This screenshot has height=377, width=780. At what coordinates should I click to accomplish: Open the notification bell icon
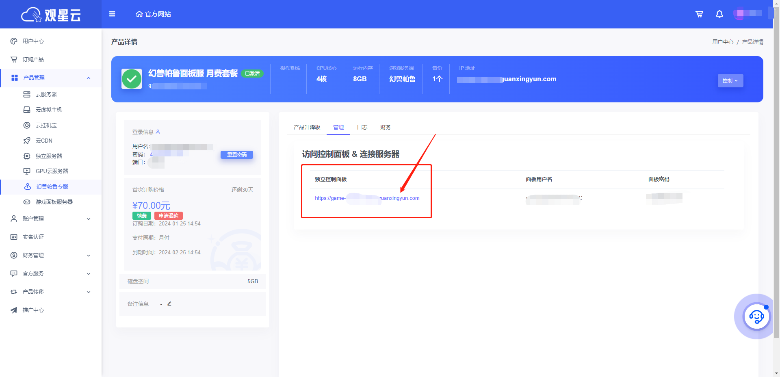(x=719, y=14)
